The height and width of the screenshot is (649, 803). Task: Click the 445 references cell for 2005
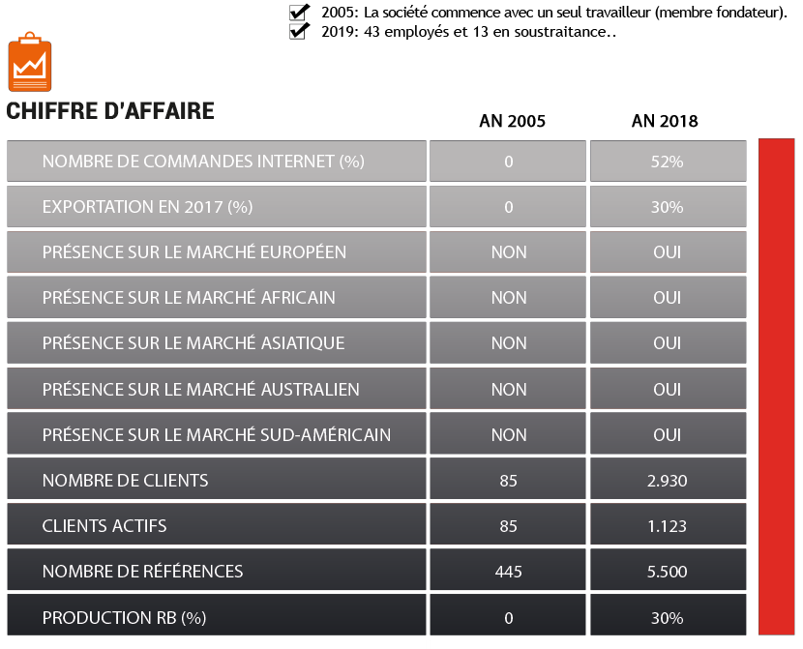pyautogui.click(x=508, y=572)
